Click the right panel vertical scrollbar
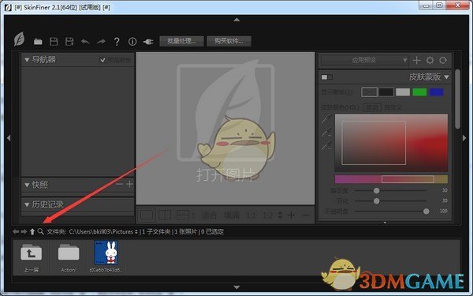This screenshot has height=296, width=473. [x=457, y=99]
